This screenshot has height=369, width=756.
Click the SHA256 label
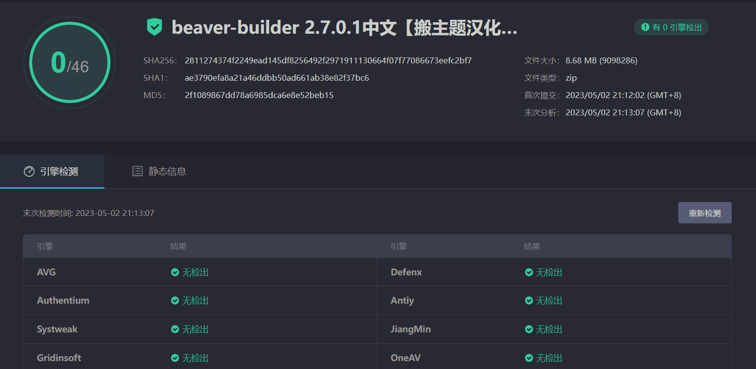click(x=160, y=60)
